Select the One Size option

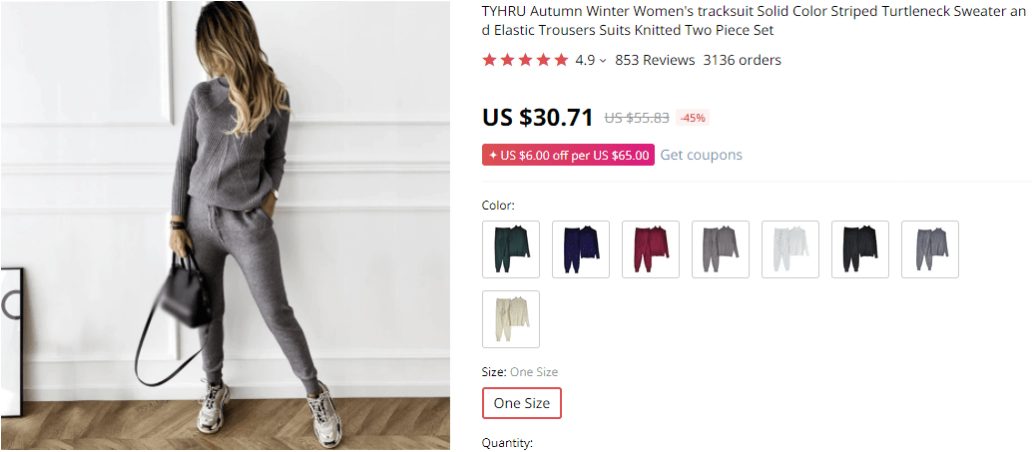point(522,403)
